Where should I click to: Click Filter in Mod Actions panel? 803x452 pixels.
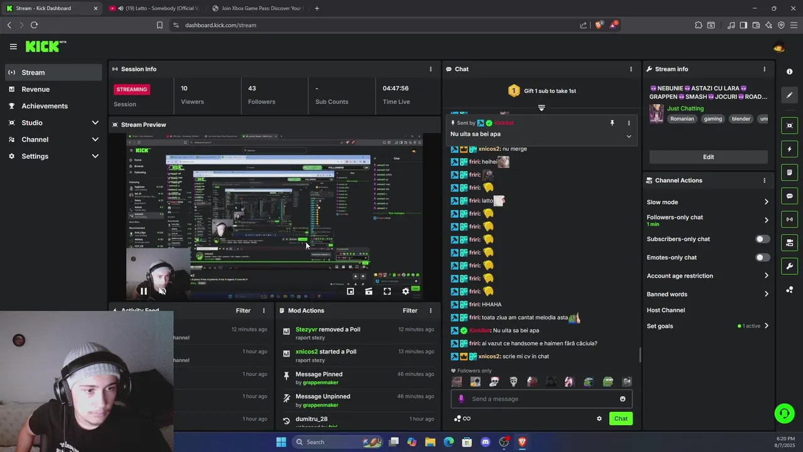410,311
